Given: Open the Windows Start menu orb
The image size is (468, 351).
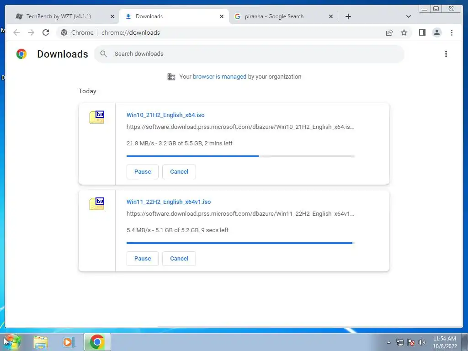Looking at the screenshot, I should click(12, 342).
